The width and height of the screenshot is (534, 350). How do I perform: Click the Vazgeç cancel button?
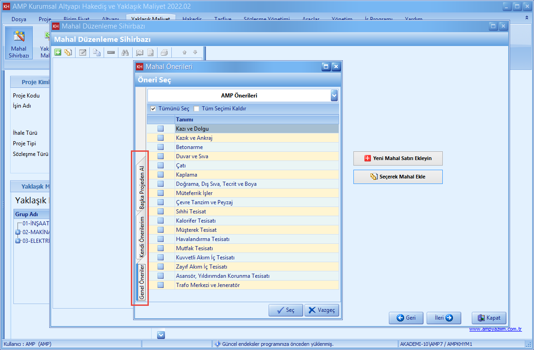(x=322, y=310)
